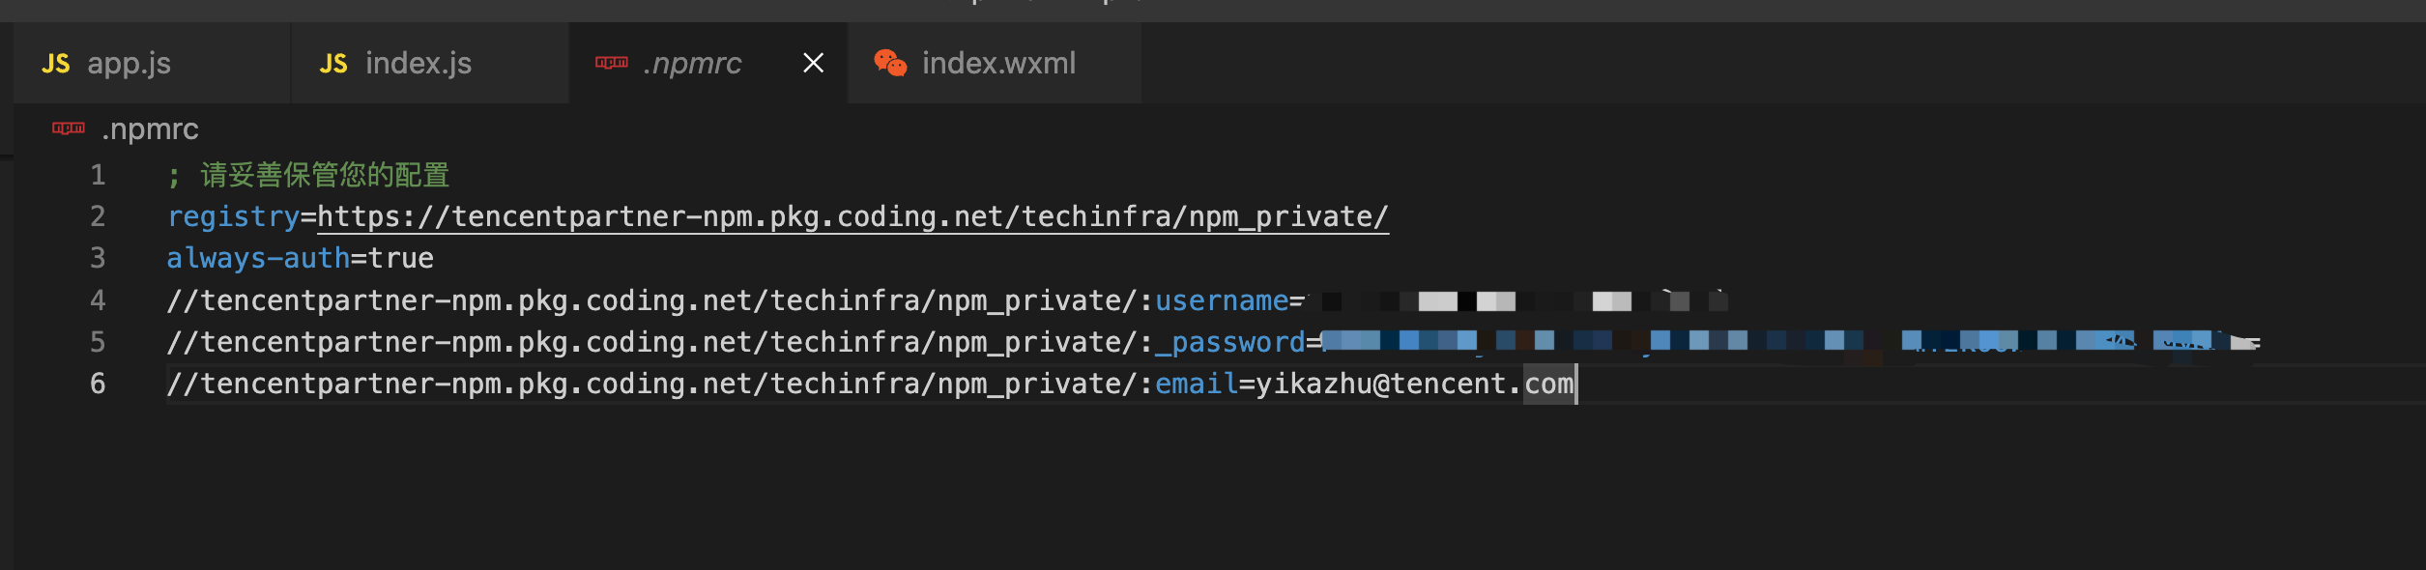The image size is (2426, 570).
Task: Place cursor on the always-auth key
Action: [x=258, y=259]
